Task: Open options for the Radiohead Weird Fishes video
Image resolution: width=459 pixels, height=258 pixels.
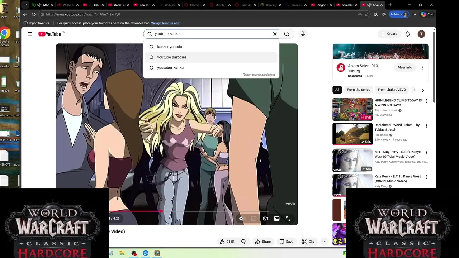Action: tap(427, 126)
